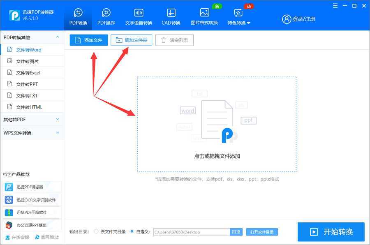Viewport: 370px width, 245px height.
Task: Open 迅捷PDF压缩软件 product recommendation
Action: tap(32, 213)
